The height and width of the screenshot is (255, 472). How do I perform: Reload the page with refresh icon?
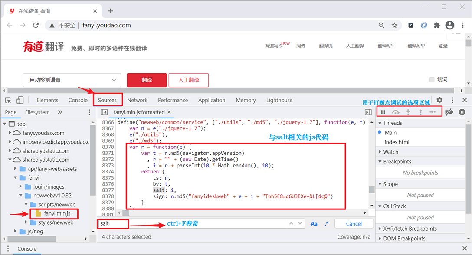coord(36,25)
